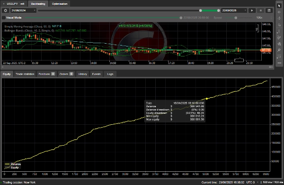Click the vertical 10... bracket on chart

click(x=257, y=28)
